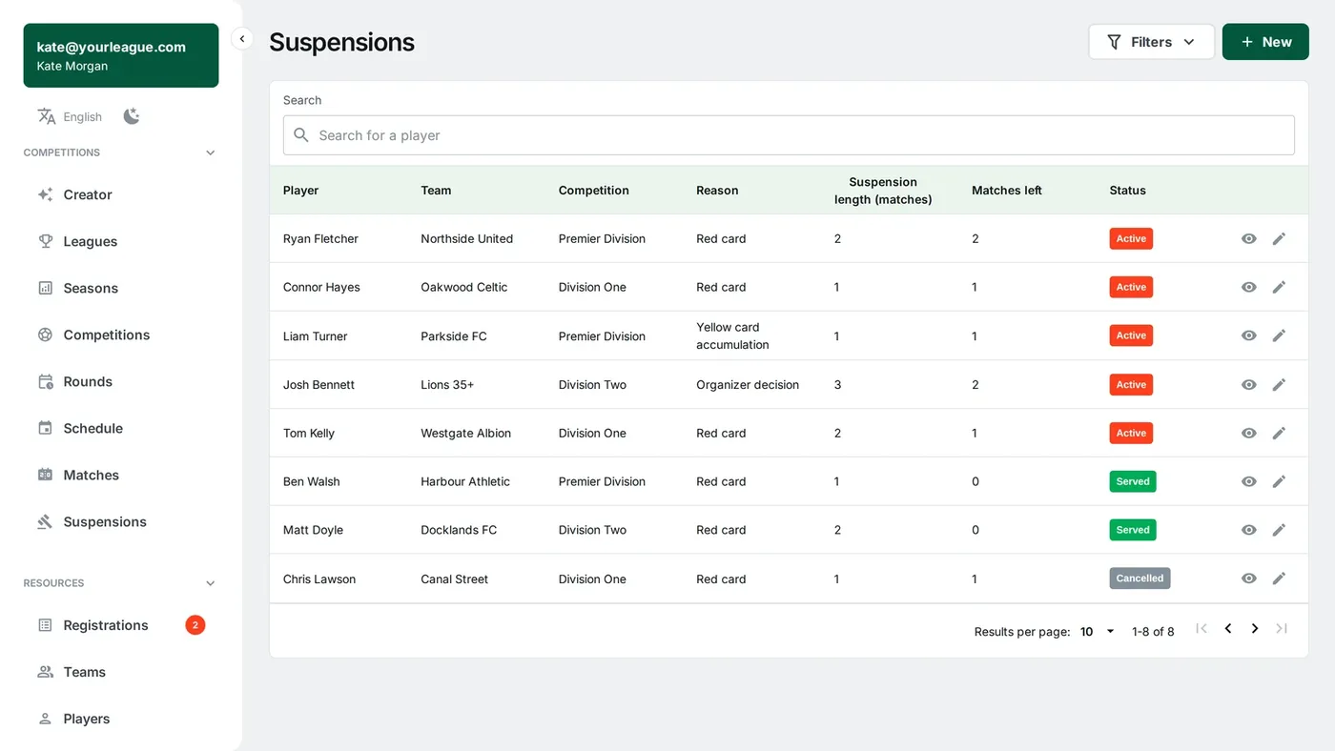The image size is (1335, 751).
Task: Open the Filters dropdown
Action: pos(1151,42)
